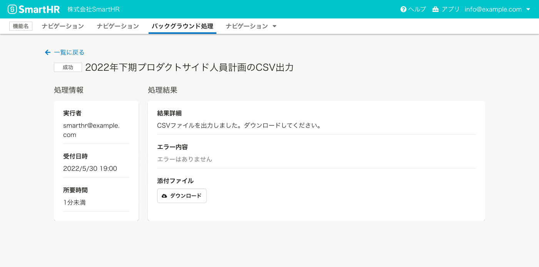Click the toolbox icon beside アプリ
539x267 pixels.
[435, 9]
